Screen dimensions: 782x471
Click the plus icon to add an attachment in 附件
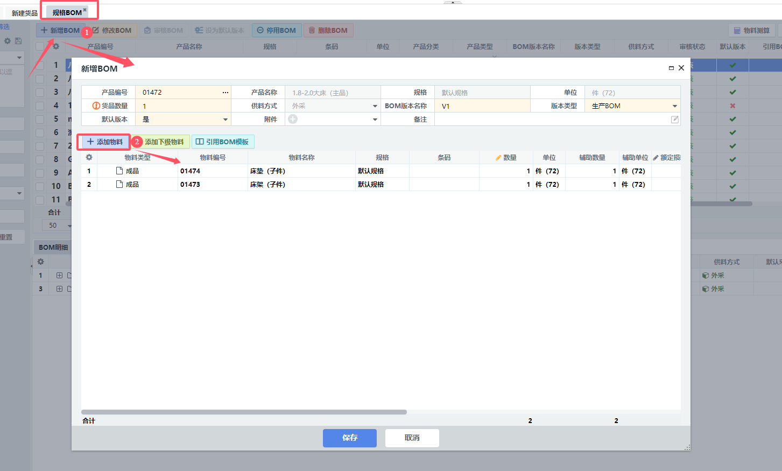[x=293, y=119]
